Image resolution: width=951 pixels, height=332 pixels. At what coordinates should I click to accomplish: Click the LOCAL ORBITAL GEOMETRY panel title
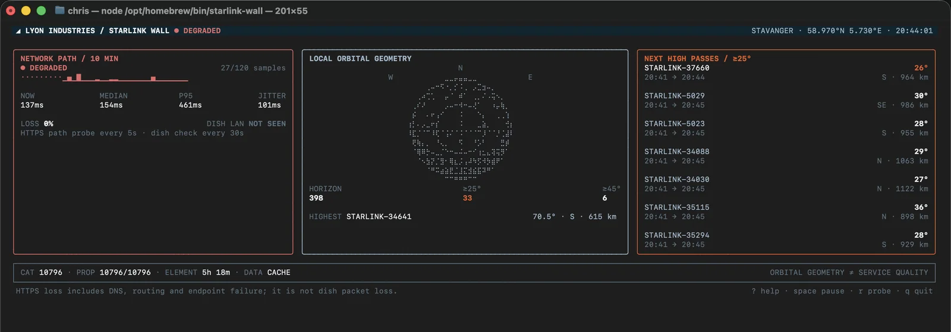coord(360,59)
